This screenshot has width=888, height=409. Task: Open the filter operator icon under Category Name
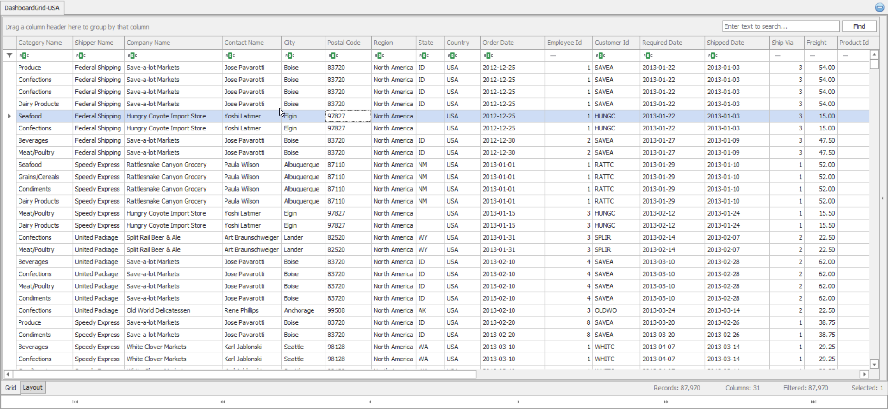[24, 56]
